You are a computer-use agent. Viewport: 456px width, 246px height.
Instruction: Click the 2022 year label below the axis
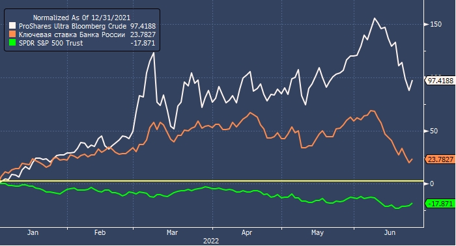click(211, 241)
